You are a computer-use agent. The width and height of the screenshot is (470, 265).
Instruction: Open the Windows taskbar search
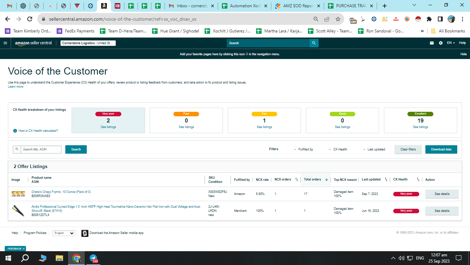(x=25, y=258)
